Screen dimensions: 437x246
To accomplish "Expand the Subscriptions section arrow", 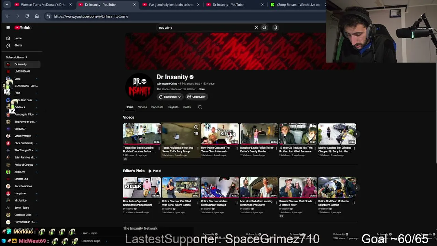I will 26,57.
